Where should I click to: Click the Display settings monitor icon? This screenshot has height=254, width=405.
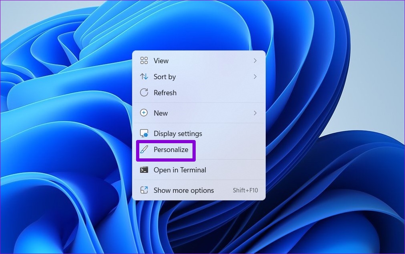[144, 133]
